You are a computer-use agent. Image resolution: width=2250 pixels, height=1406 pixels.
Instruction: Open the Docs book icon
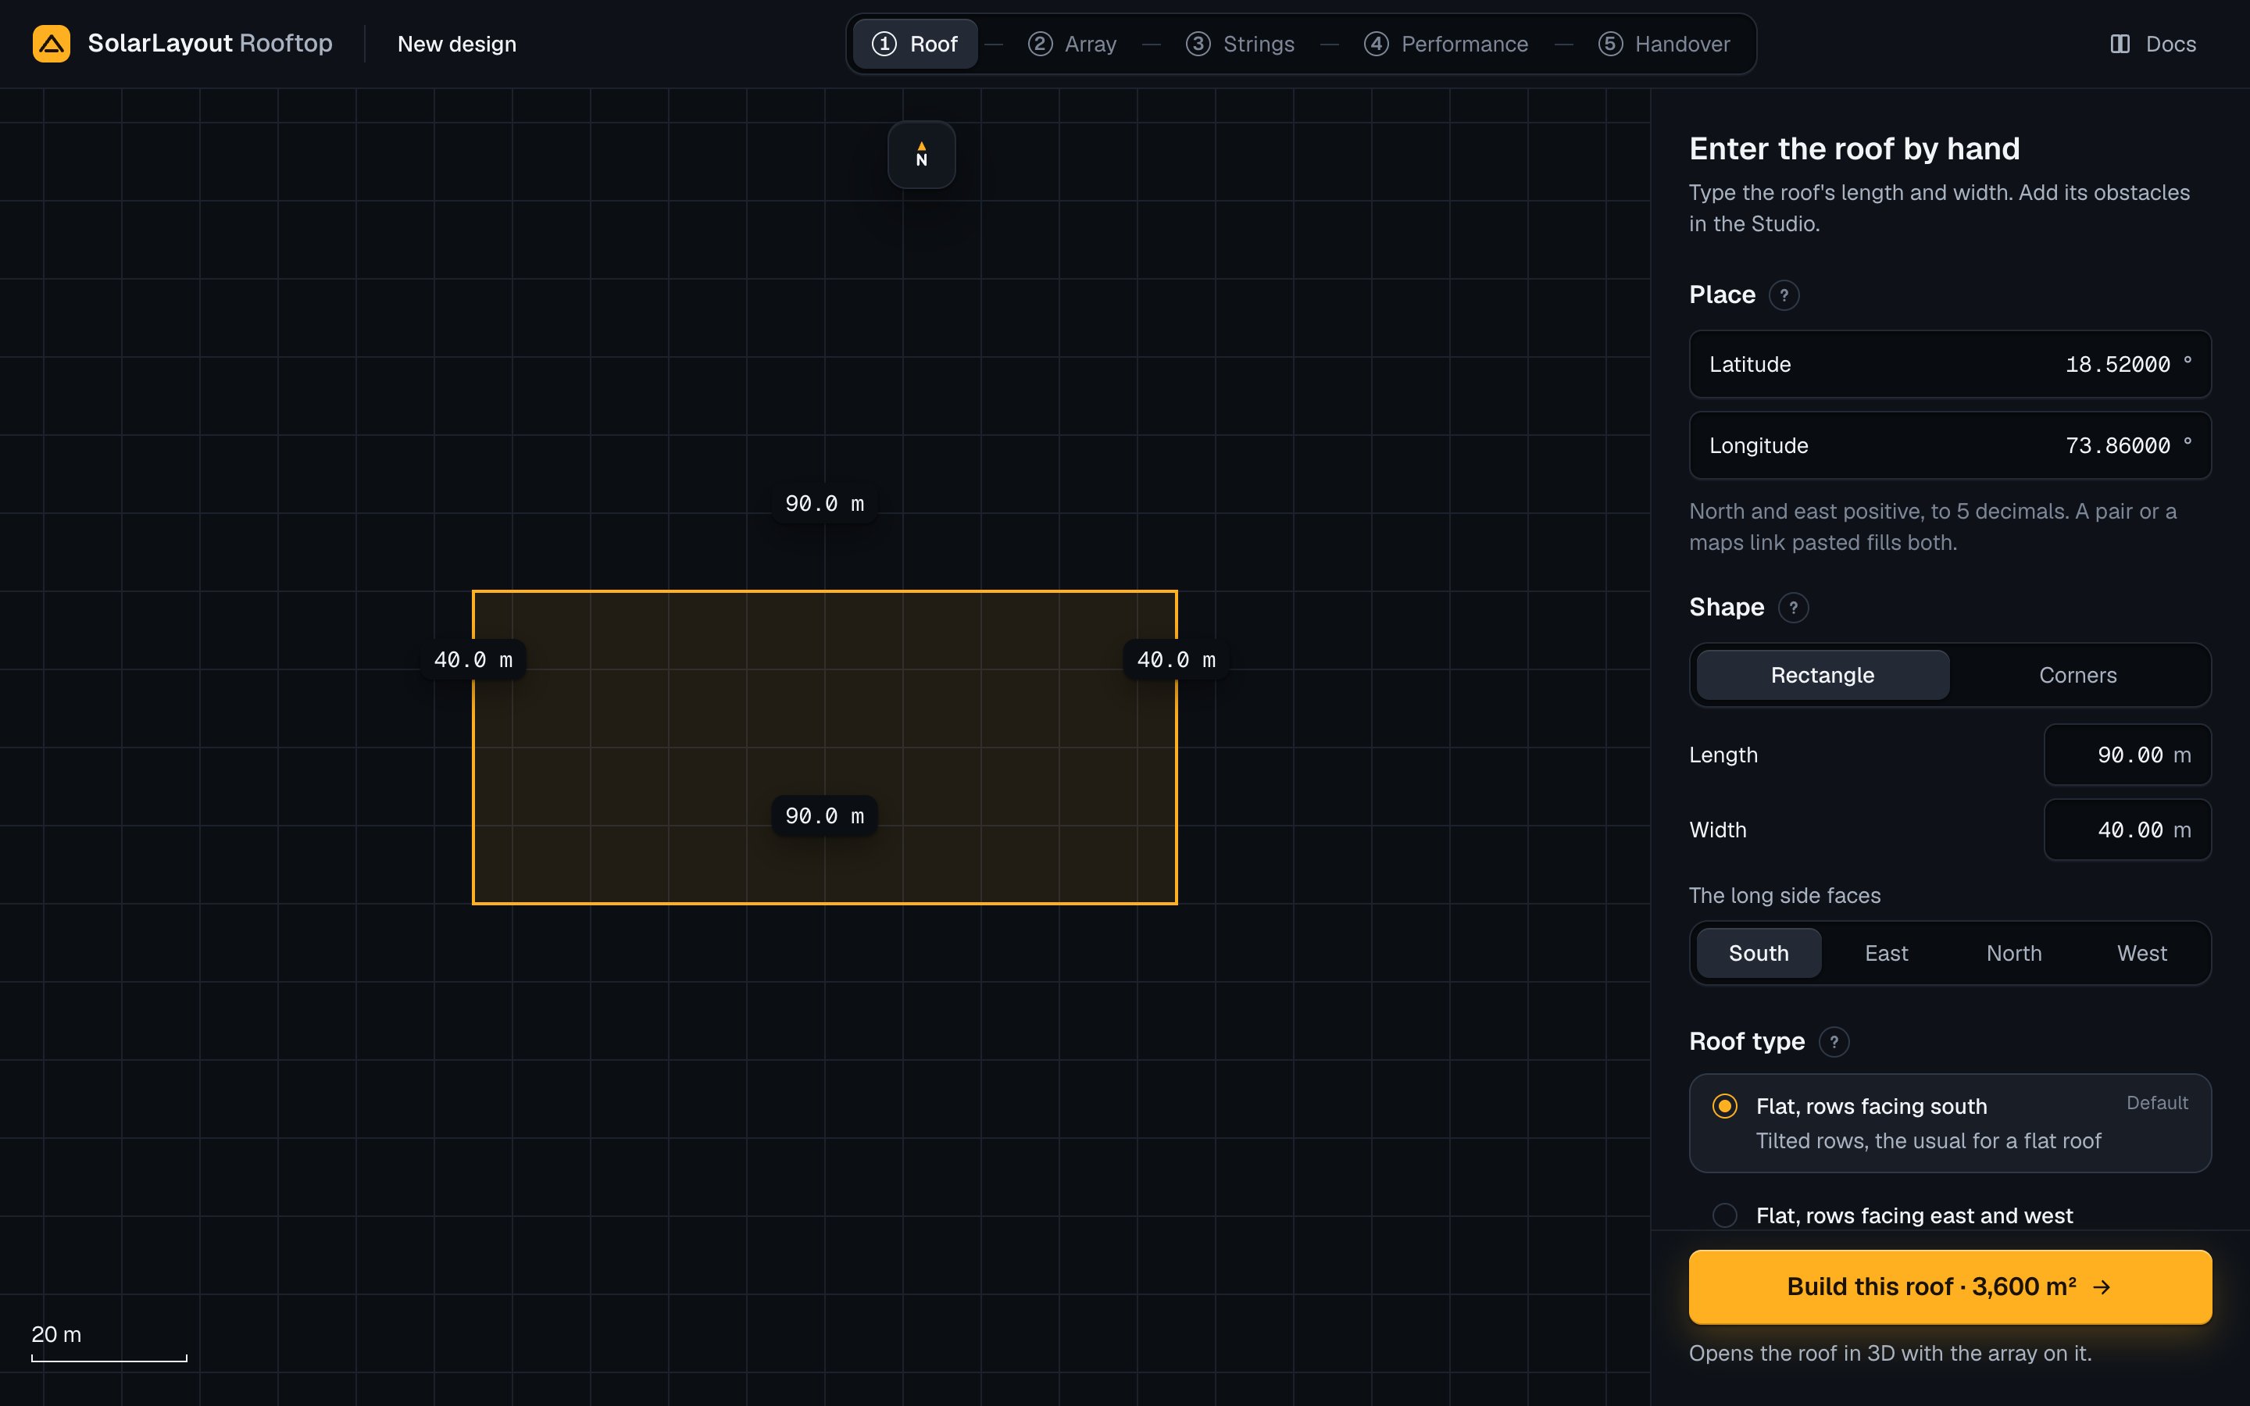(x=2120, y=44)
